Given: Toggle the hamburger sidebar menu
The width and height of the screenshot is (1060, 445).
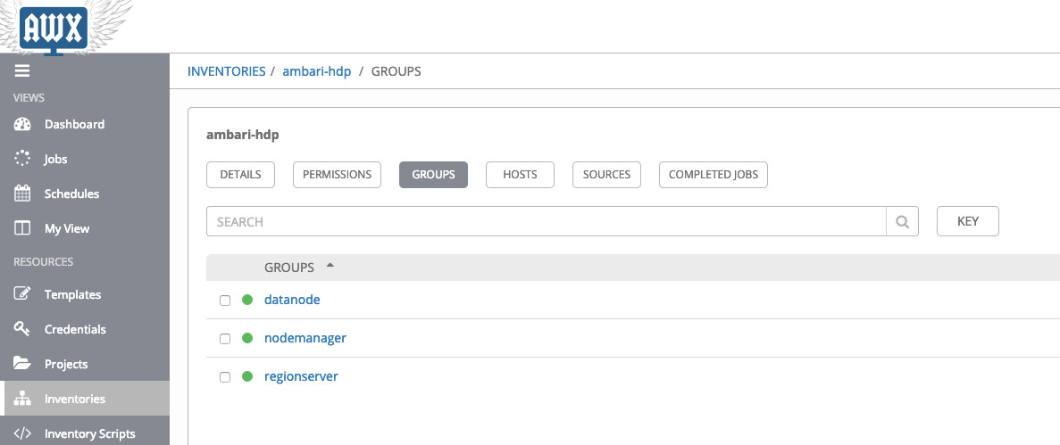Looking at the screenshot, I should click(x=22, y=71).
